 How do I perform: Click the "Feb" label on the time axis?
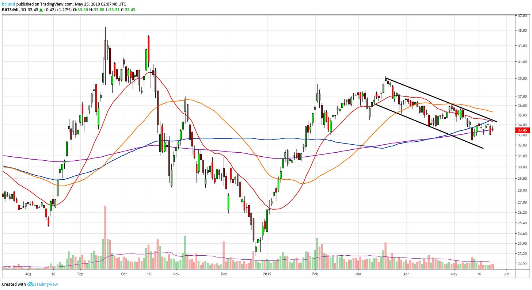coord(315,273)
